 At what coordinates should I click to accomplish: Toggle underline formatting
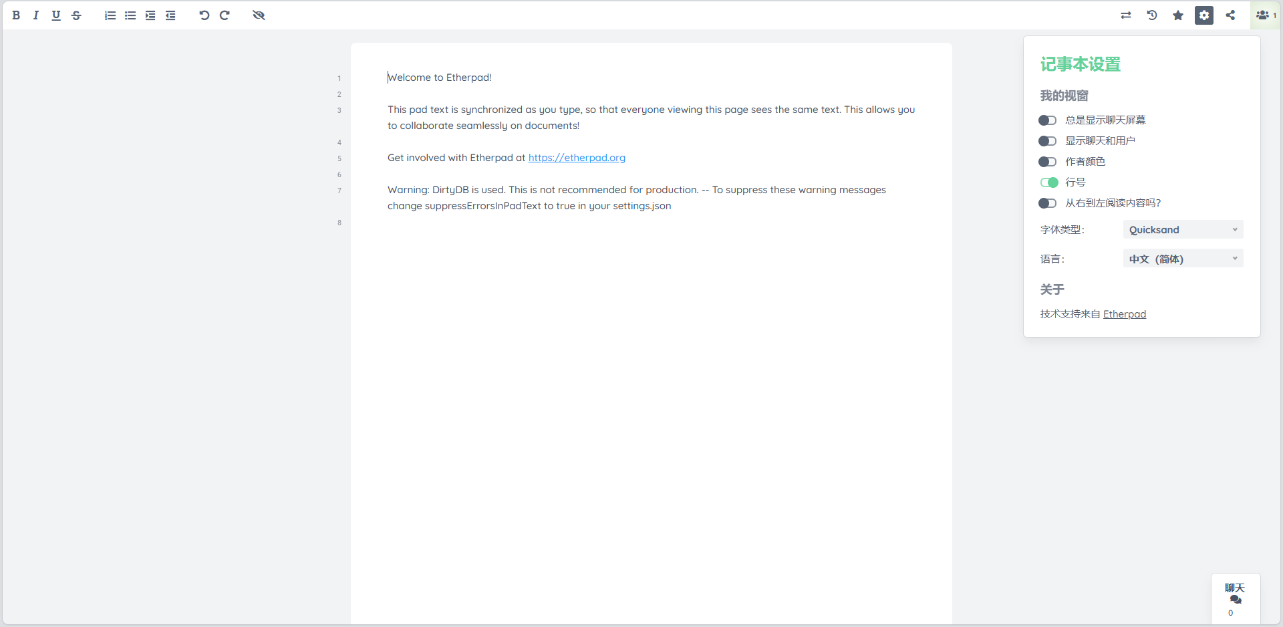pyautogui.click(x=56, y=15)
